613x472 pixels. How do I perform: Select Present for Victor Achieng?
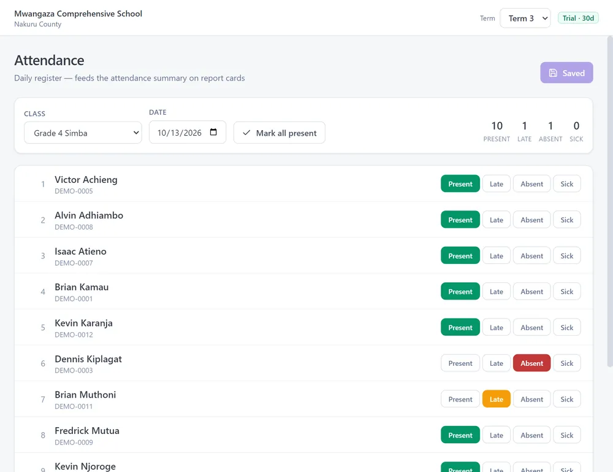[x=460, y=184]
